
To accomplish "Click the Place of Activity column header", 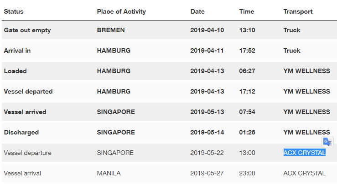I will click(x=121, y=11).
